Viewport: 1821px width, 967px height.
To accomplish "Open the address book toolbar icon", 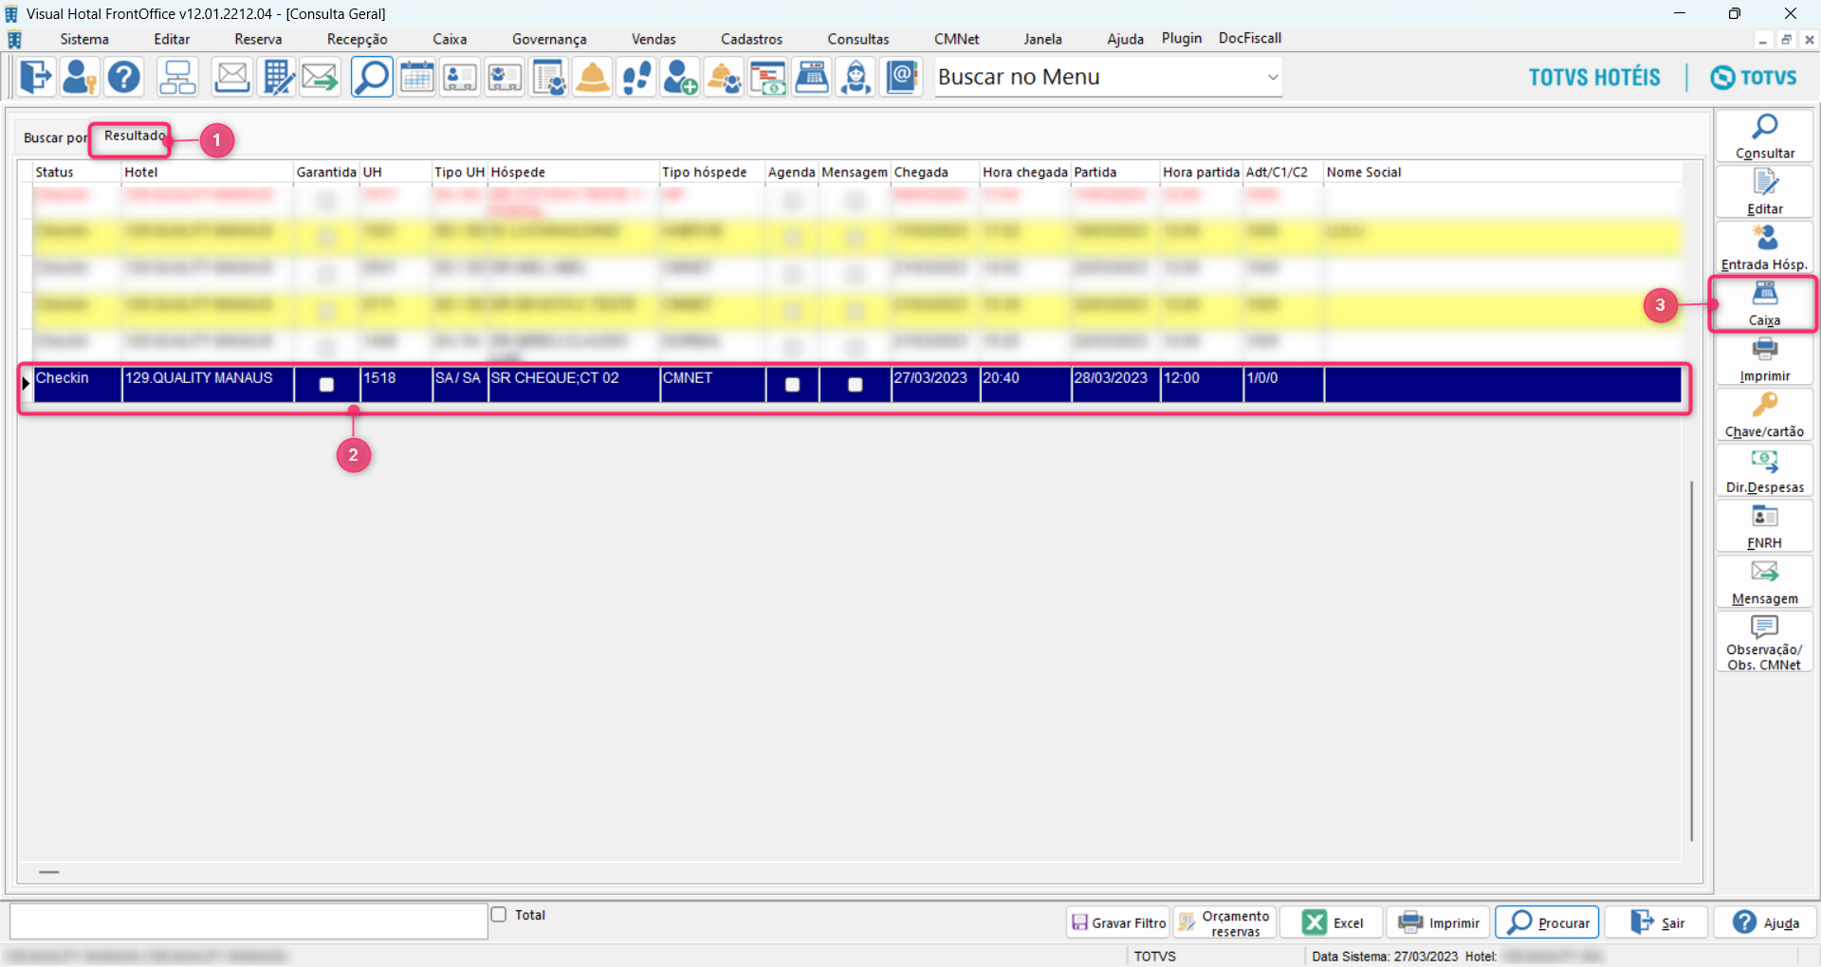I will 902,77.
